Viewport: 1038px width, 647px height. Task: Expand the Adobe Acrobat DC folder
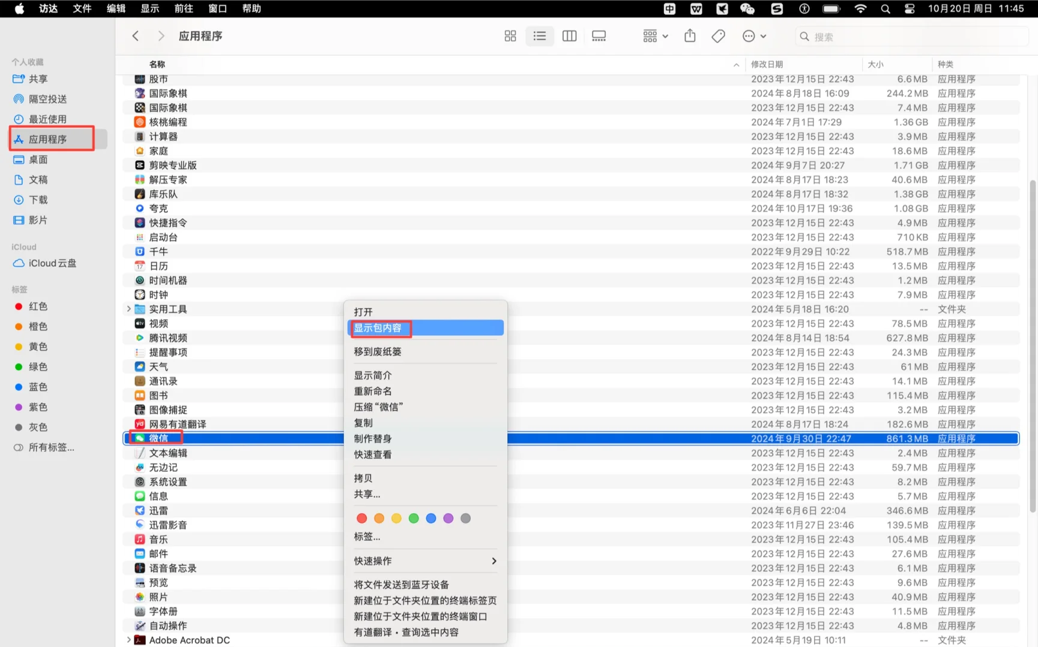128,640
